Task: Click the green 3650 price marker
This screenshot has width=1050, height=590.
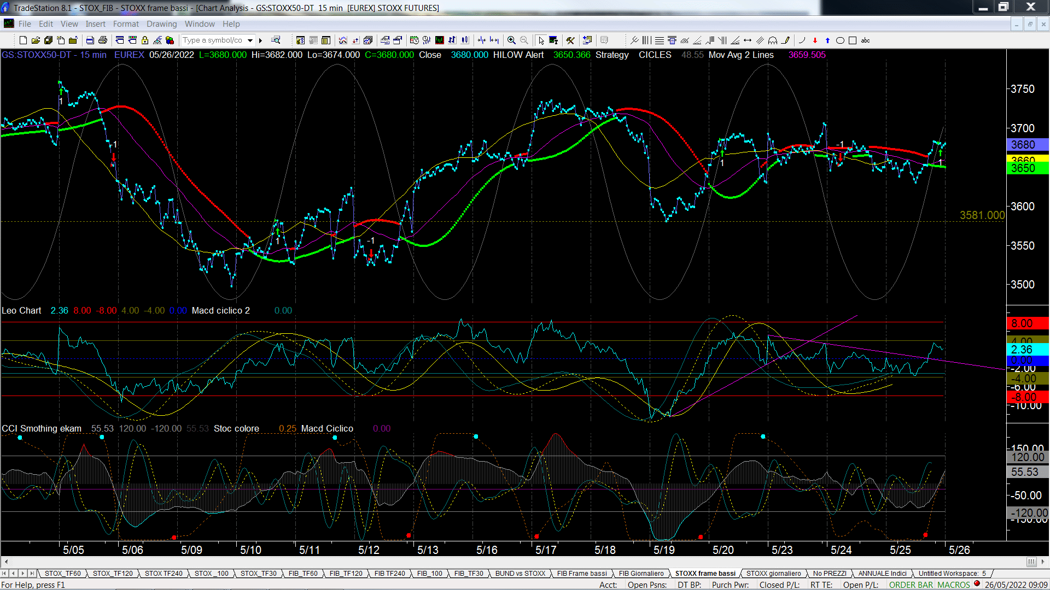Action: tap(1028, 168)
